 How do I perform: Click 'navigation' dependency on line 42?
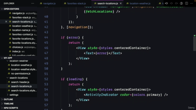click(78, 27)
